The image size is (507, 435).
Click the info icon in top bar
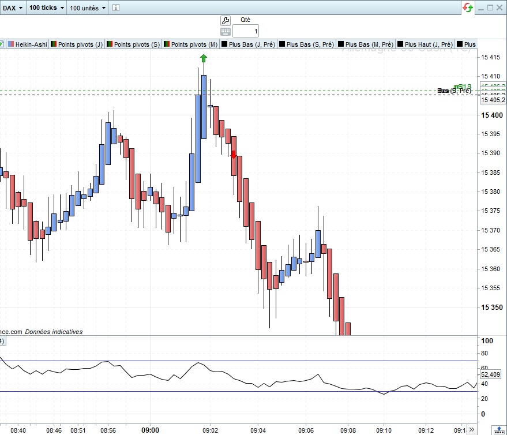click(116, 7)
